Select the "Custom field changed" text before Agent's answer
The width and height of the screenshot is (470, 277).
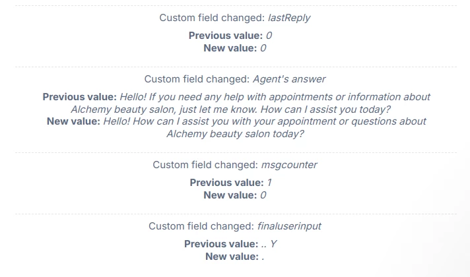[197, 78]
